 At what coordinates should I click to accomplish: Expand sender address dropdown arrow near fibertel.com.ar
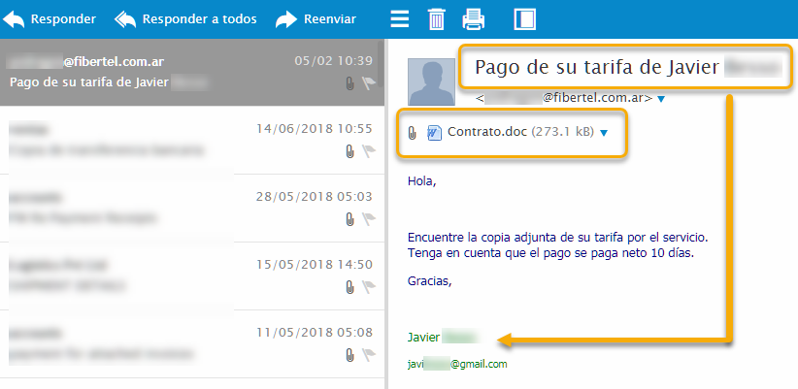pyautogui.click(x=661, y=99)
